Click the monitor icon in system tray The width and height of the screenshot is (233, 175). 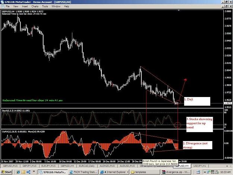click(x=212, y=172)
